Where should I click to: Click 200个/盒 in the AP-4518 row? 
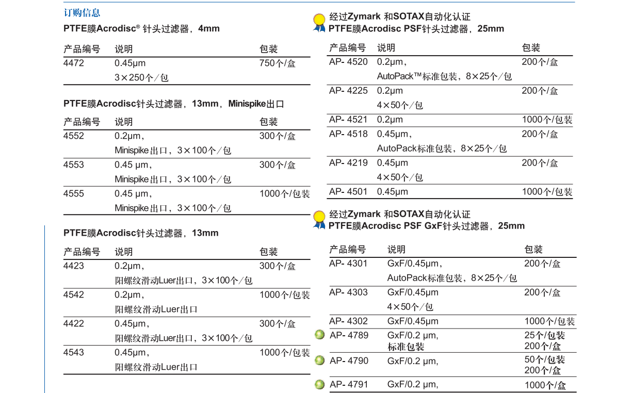[540, 134]
